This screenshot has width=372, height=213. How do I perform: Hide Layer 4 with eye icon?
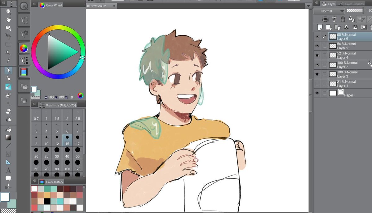pos(317,55)
